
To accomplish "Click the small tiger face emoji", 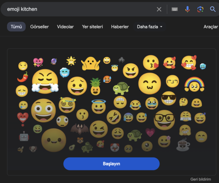I will (x=80, y=140).
